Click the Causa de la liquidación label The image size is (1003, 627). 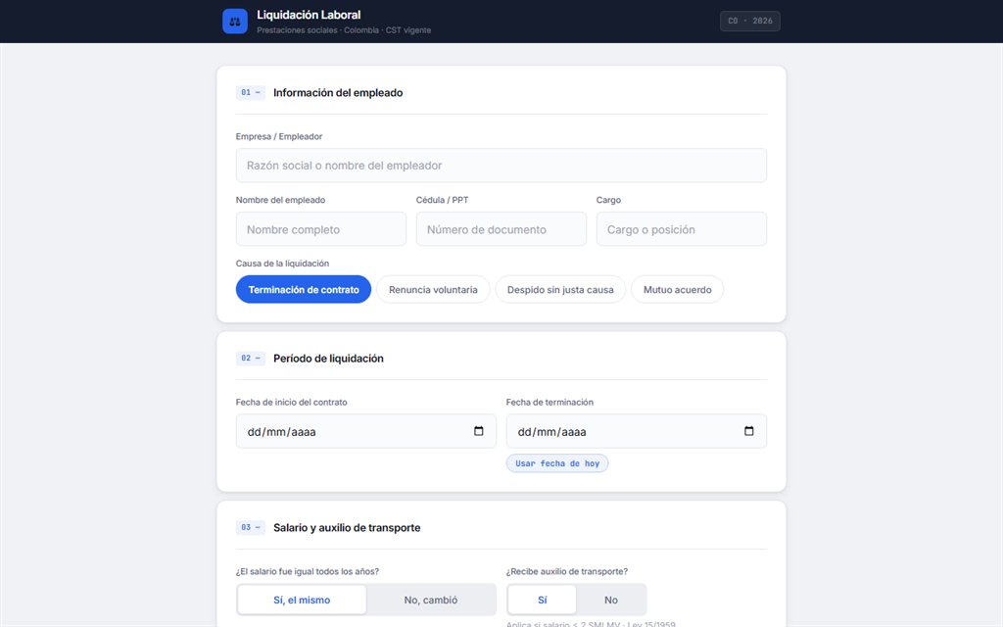click(282, 264)
